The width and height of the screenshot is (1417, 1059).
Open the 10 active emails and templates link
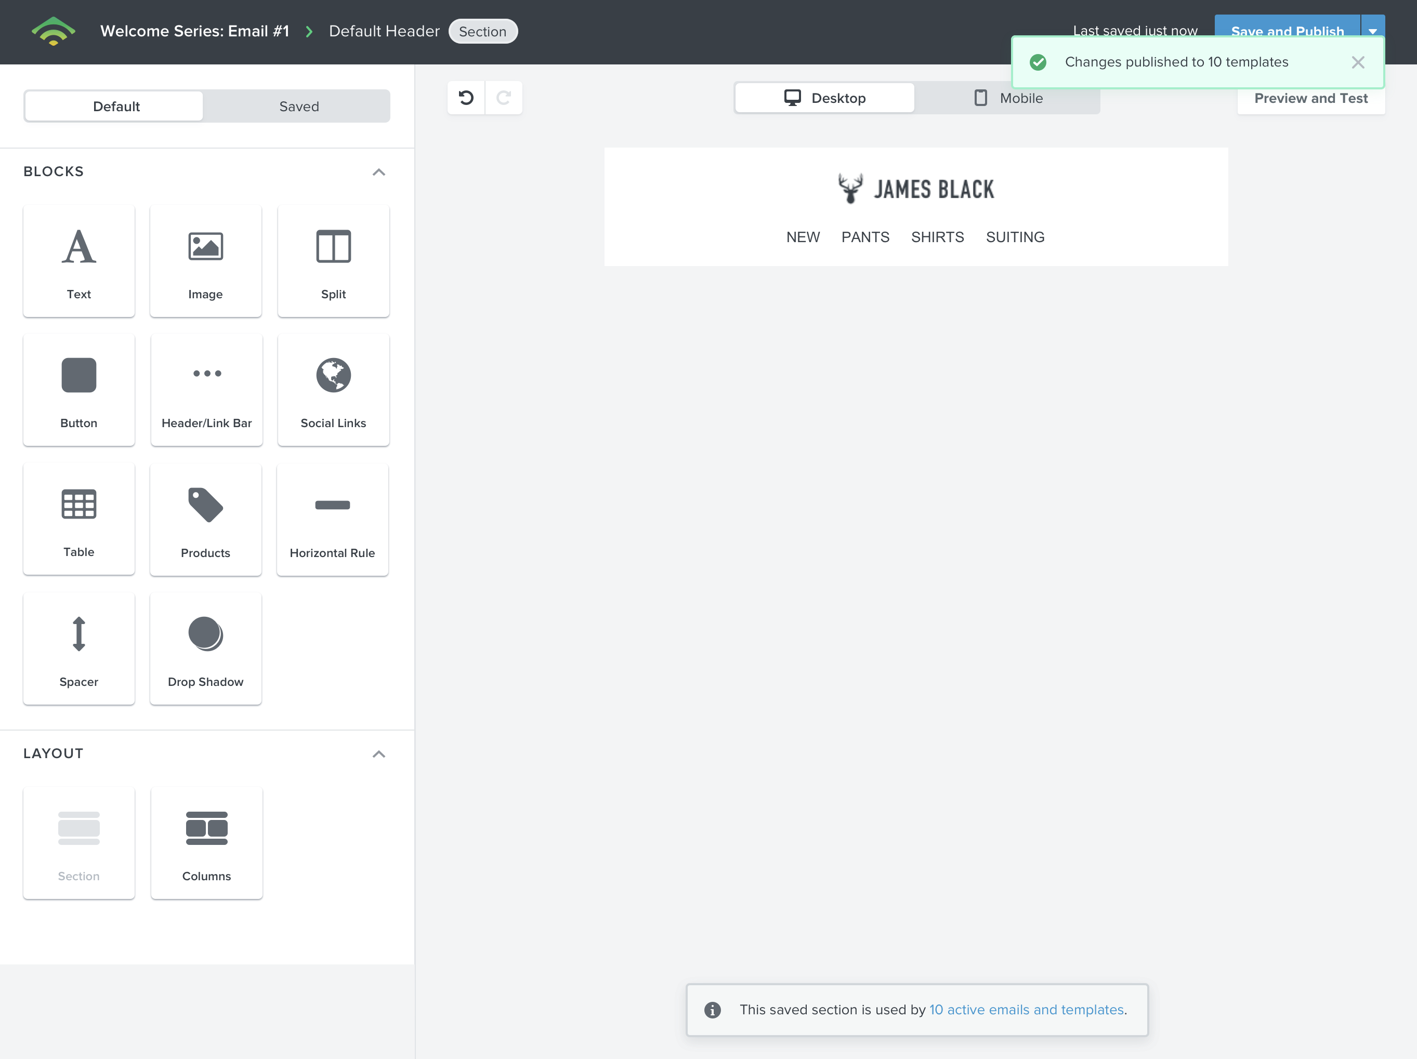[x=1027, y=1010]
